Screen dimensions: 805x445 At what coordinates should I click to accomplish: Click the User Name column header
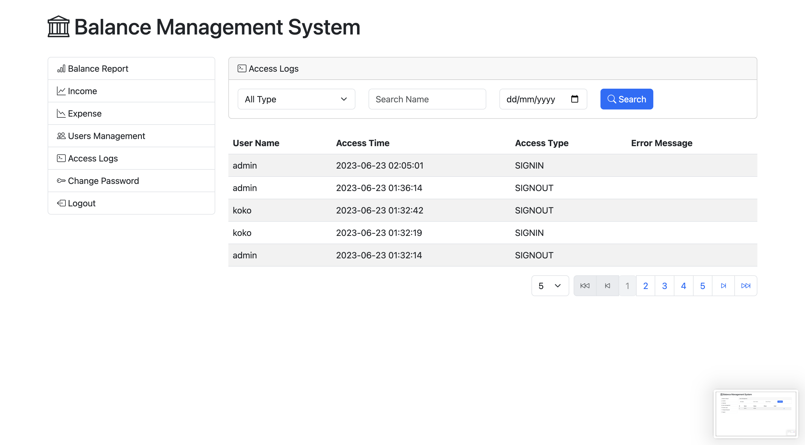click(256, 143)
